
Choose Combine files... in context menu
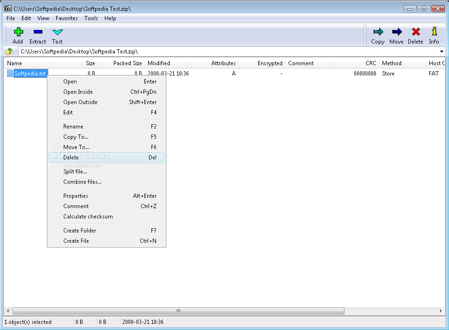click(106, 182)
